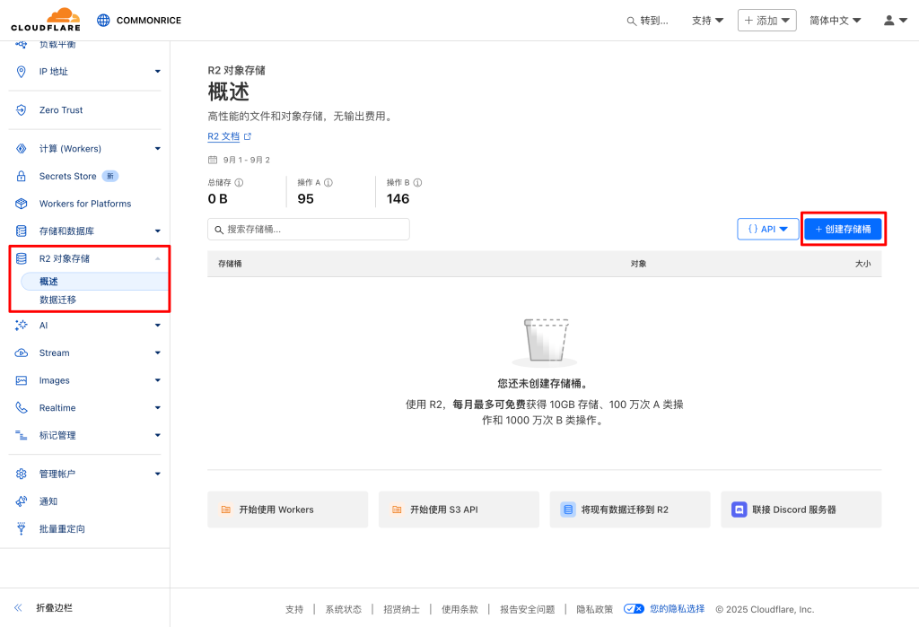The width and height of the screenshot is (919, 627).
Task: Click the 创建存储桶 button
Action: point(843,230)
